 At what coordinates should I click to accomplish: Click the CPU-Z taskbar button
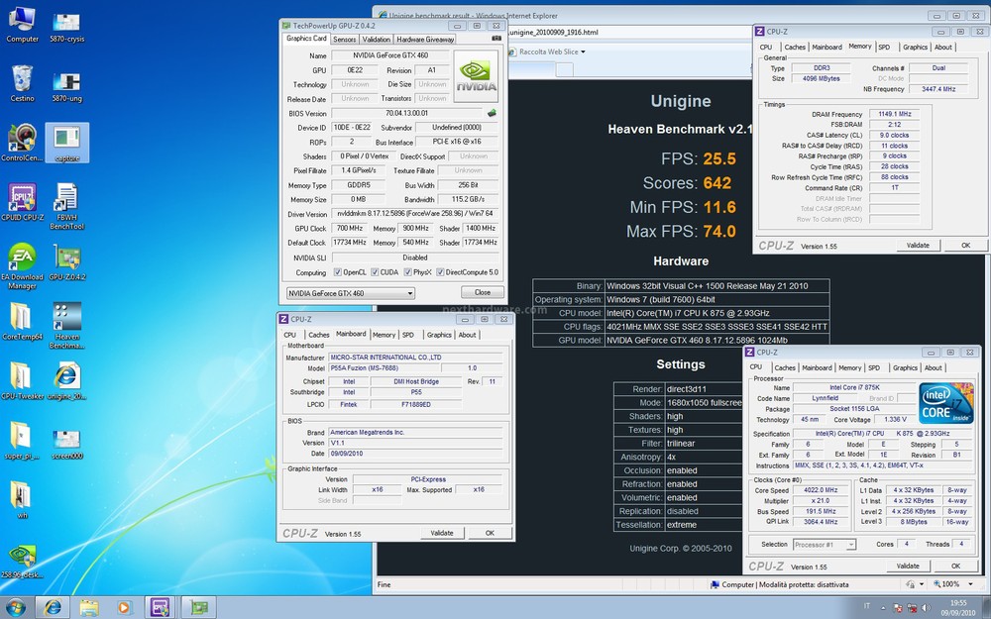tap(160, 608)
